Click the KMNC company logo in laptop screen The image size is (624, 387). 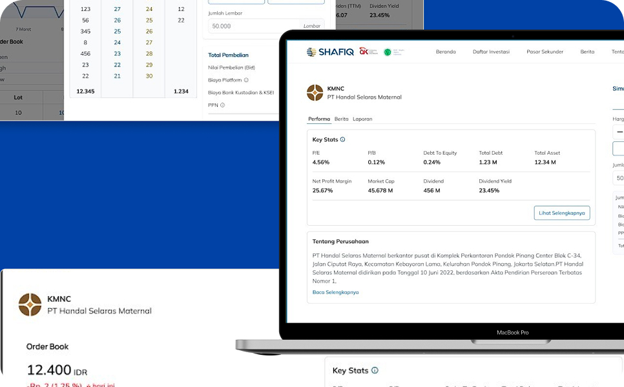tap(315, 93)
